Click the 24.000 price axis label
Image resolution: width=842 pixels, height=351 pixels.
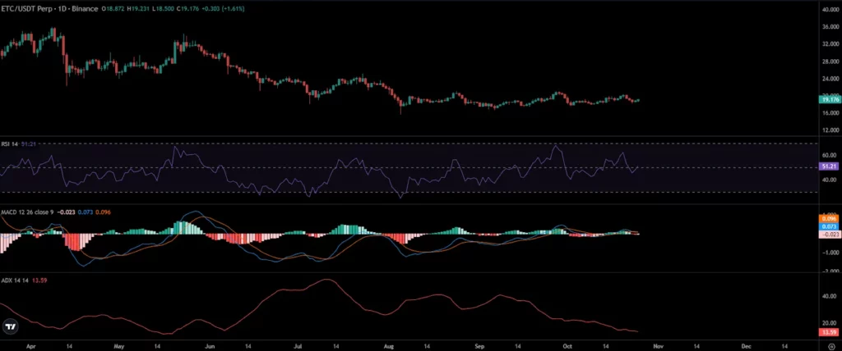(x=830, y=79)
